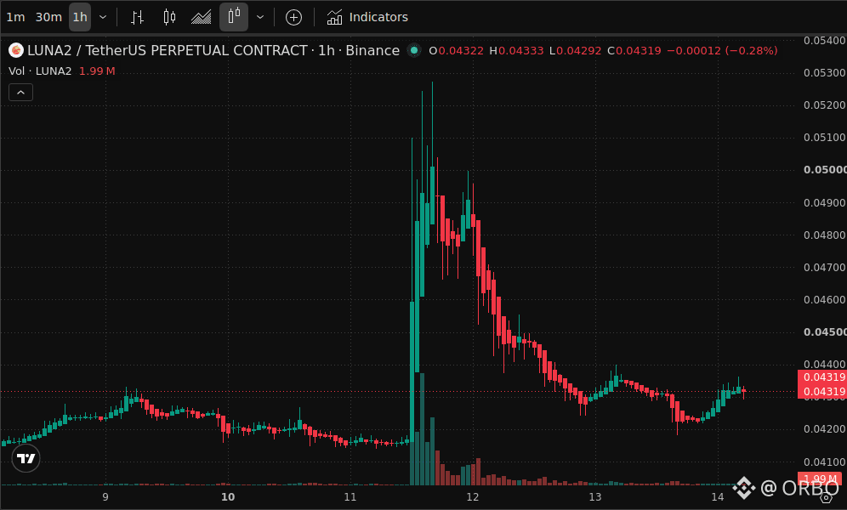Select the 30m timeframe
The height and width of the screenshot is (510, 847).
pyautogui.click(x=48, y=17)
